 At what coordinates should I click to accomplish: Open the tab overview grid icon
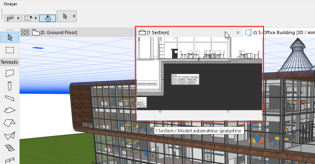[x=25, y=32]
